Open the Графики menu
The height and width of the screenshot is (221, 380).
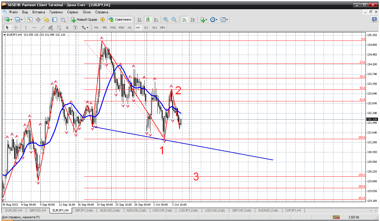tap(56, 12)
